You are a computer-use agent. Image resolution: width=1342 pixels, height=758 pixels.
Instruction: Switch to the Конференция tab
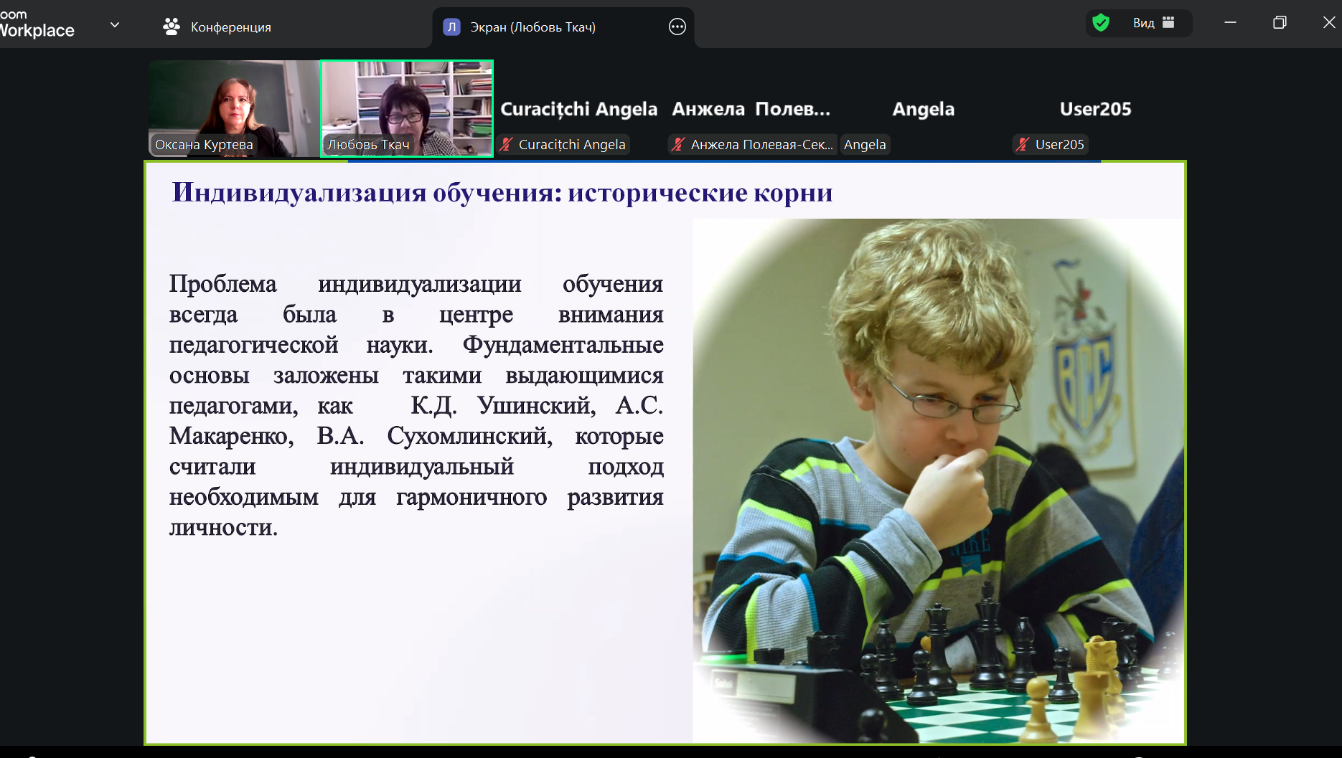point(217,27)
